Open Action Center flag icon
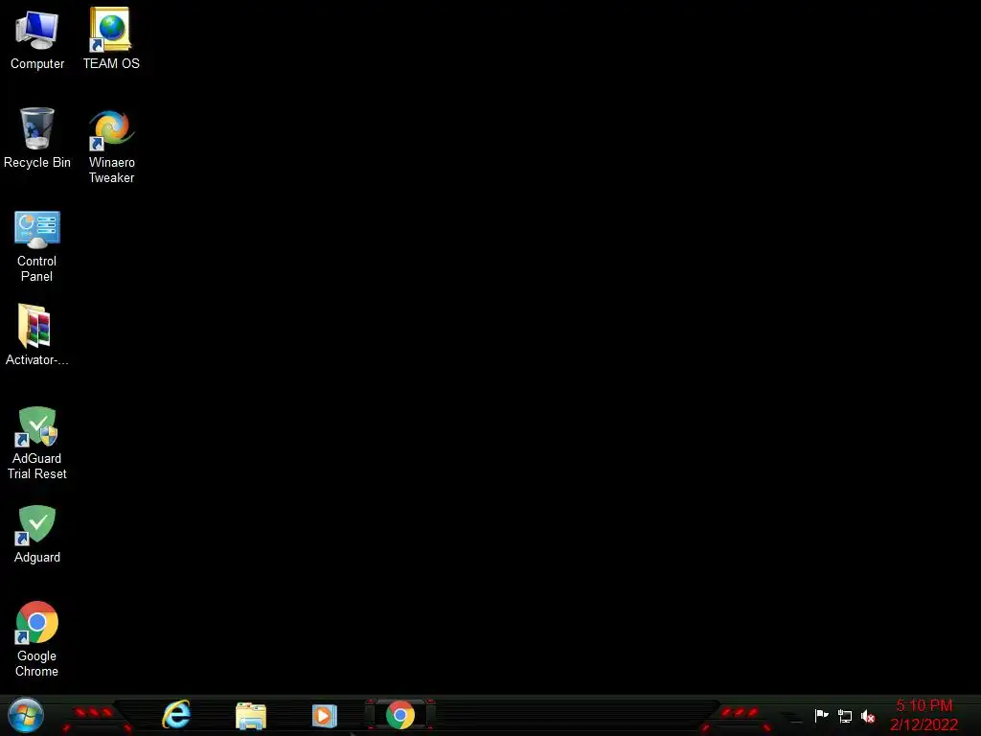Screen dimensions: 981x736 [821, 715]
